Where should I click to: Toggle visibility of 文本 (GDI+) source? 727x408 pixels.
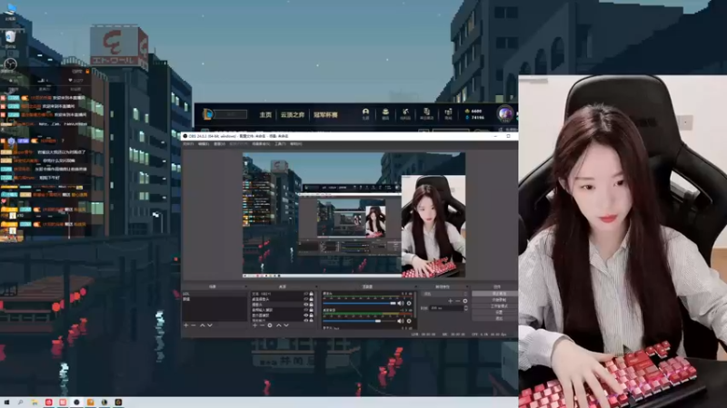pos(305,293)
